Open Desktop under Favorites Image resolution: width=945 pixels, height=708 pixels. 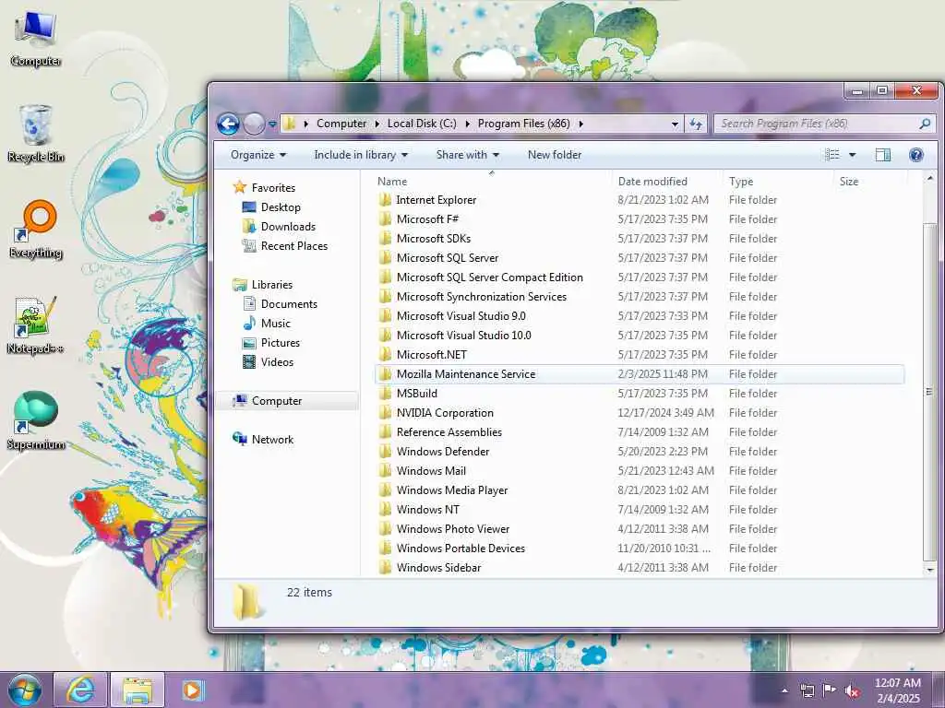tap(281, 207)
